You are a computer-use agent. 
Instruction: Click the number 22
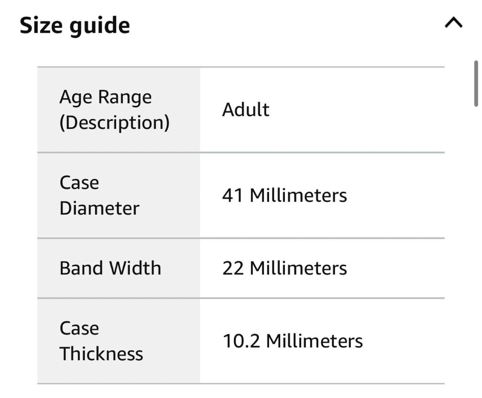coord(233,268)
